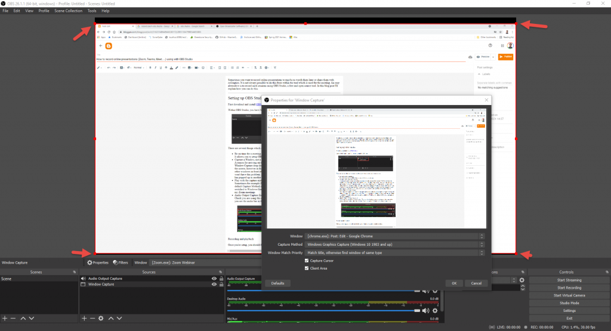Open Properties for the selected Window Capture source
This screenshot has height=331, width=611.
click(98, 262)
